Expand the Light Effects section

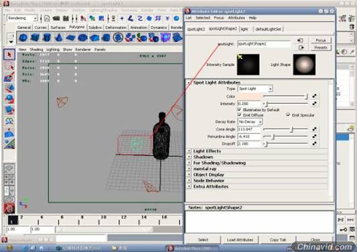click(x=189, y=151)
